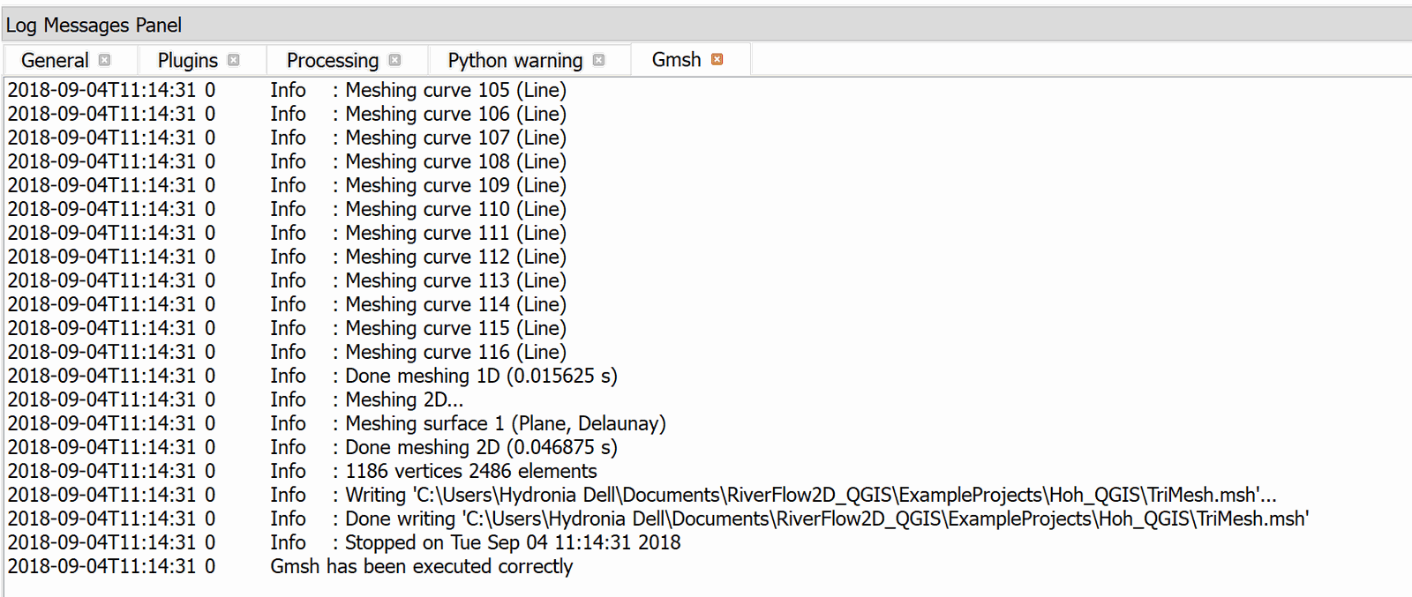The width and height of the screenshot is (1412, 597).
Task: Click the 'Meshing 2D...' log line
Action: point(403,399)
